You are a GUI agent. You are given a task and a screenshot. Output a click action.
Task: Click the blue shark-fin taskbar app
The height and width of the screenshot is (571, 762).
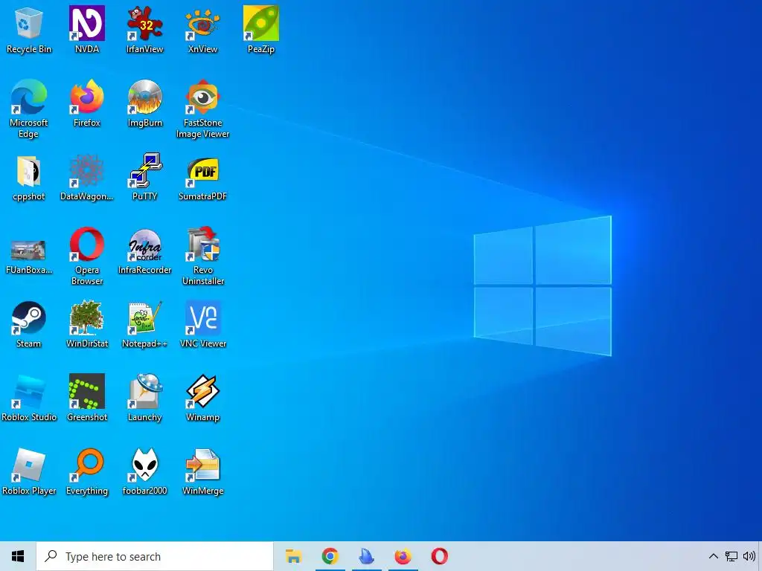[x=366, y=556]
